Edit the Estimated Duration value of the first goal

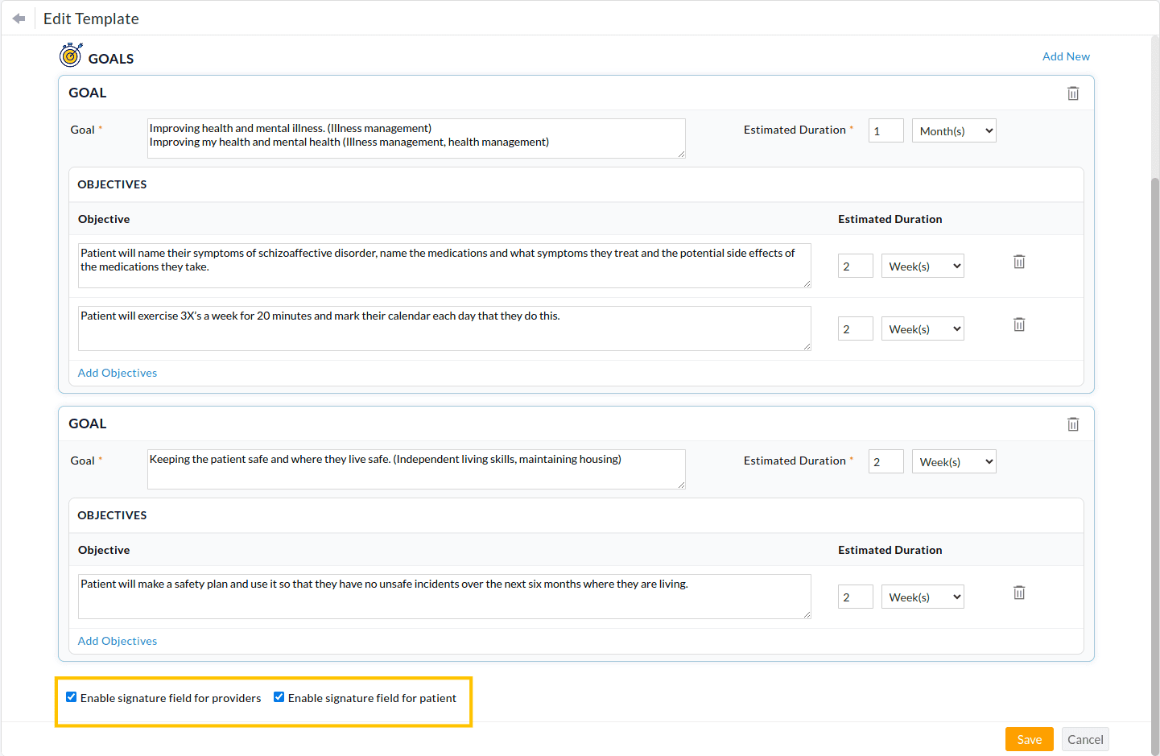[x=885, y=130]
